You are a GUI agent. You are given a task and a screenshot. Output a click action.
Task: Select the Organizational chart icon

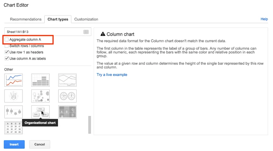(x=40, y=112)
